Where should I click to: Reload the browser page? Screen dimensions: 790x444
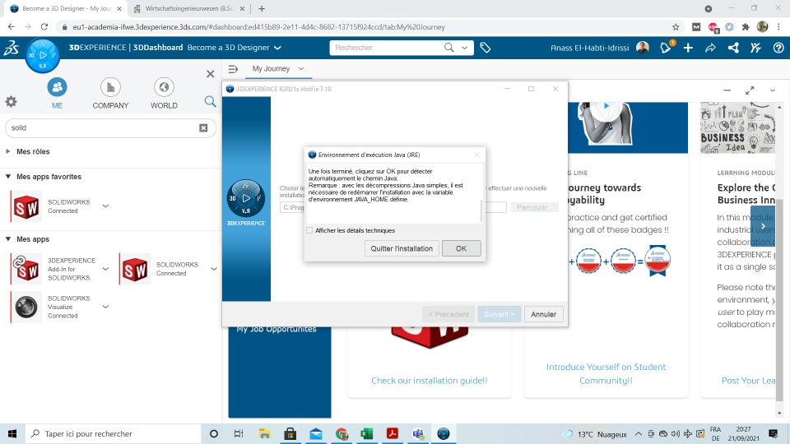tap(44, 27)
